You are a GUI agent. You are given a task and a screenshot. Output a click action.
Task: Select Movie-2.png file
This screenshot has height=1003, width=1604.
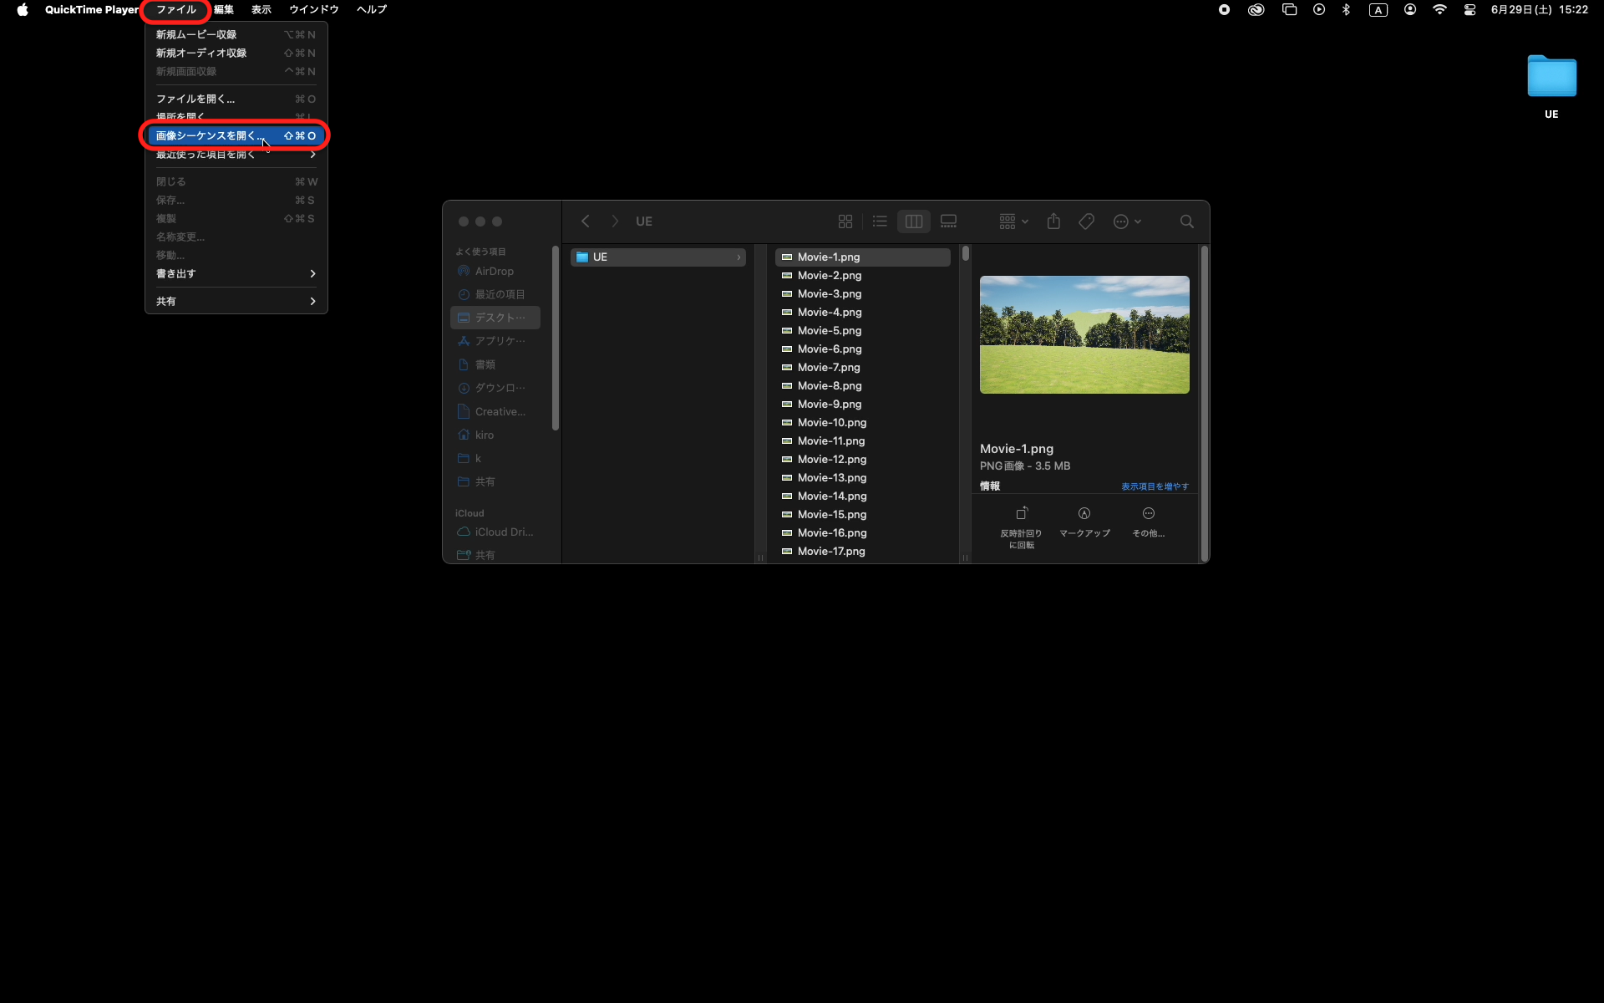(863, 275)
